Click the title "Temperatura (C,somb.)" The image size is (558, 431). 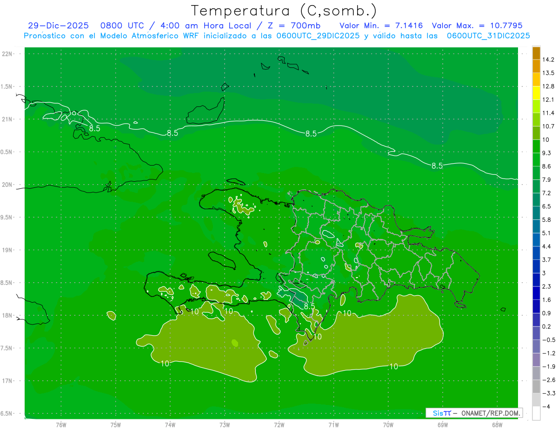(x=284, y=11)
